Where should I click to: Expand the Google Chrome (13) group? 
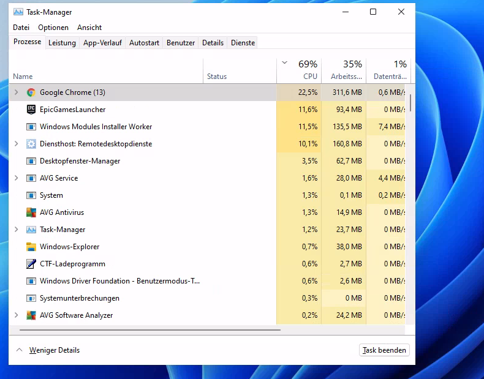pyautogui.click(x=17, y=92)
